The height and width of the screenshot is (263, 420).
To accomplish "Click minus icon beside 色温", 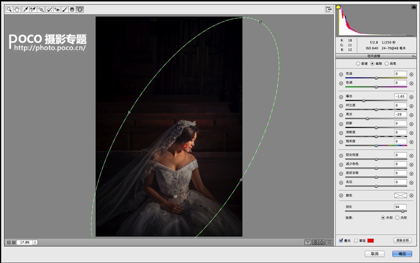I will [x=341, y=74].
